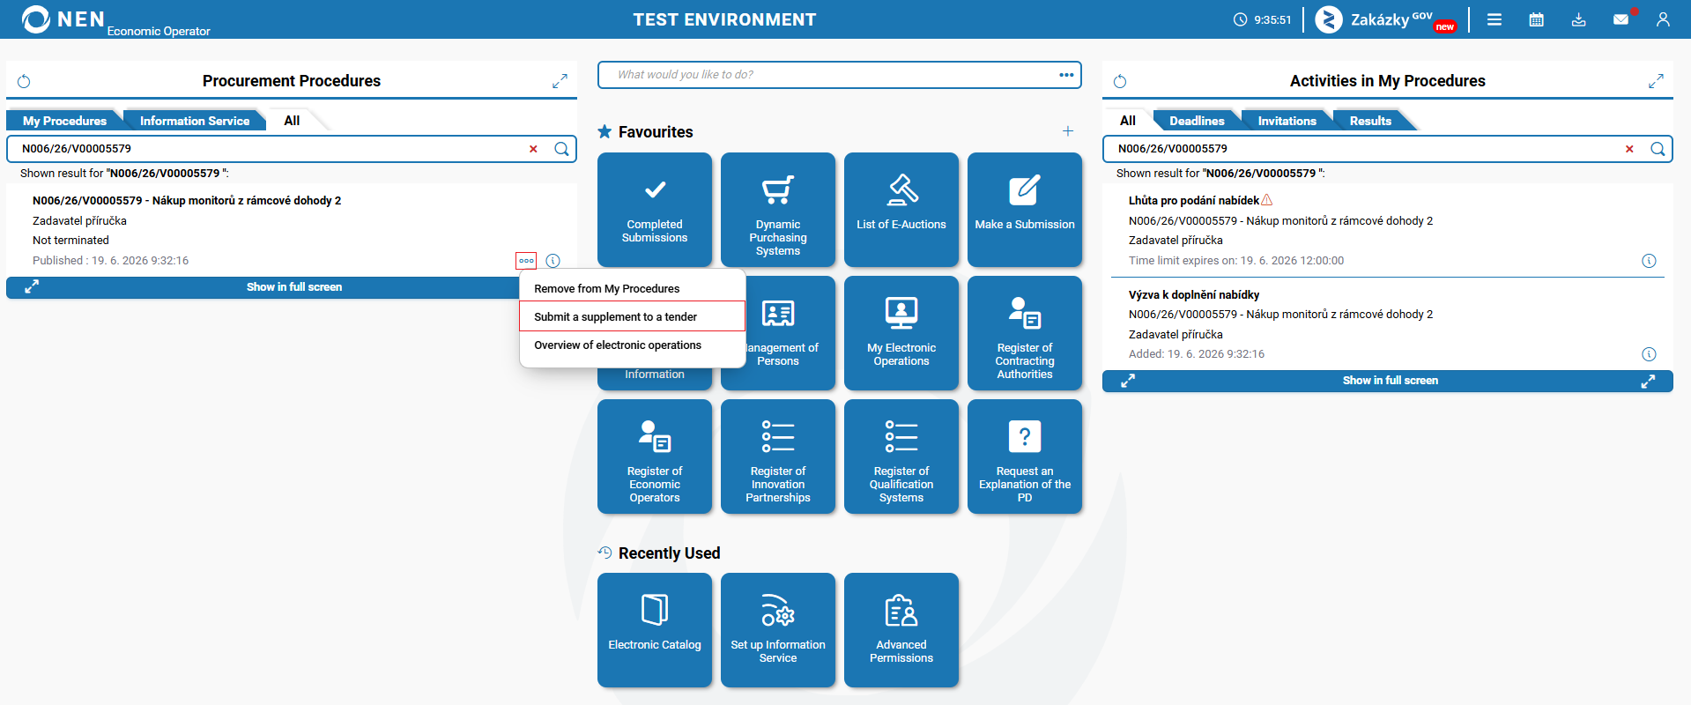Viewport: 1691px width, 705px height.
Task: Open Register of Contracting Authorities tile
Action: pyautogui.click(x=1025, y=333)
